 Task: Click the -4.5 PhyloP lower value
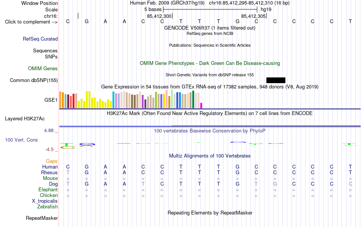pyautogui.click(x=49, y=150)
